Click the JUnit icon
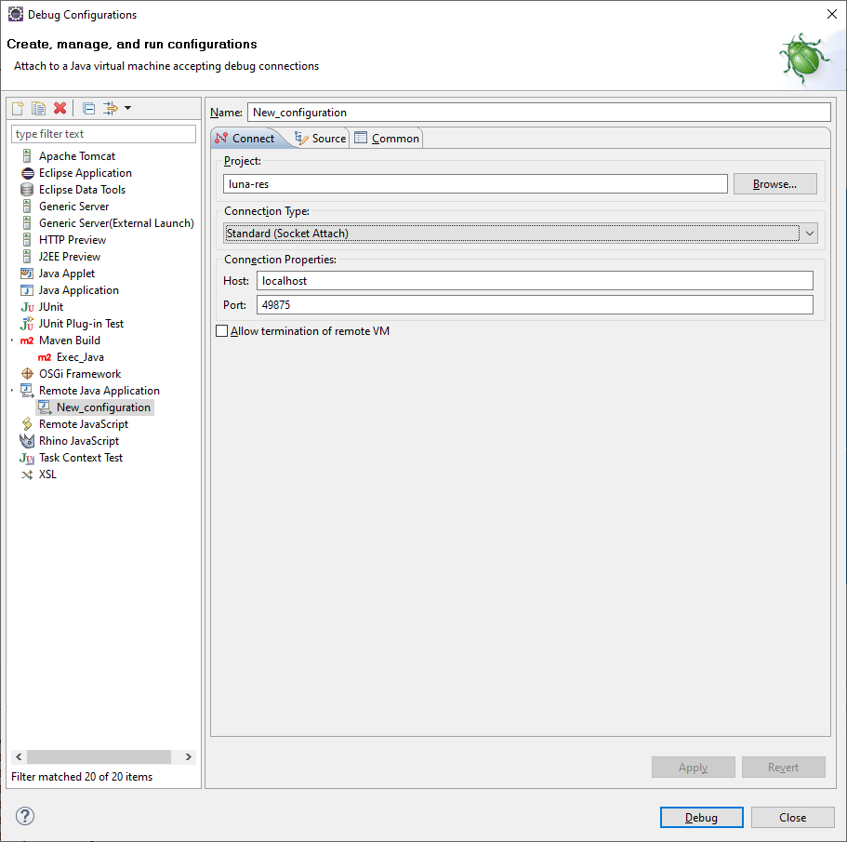The width and height of the screenshot is (847, 842). 27,307
